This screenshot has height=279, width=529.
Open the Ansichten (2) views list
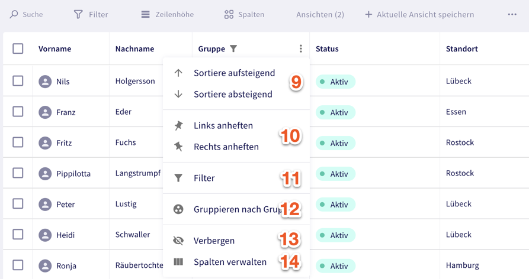320,14
